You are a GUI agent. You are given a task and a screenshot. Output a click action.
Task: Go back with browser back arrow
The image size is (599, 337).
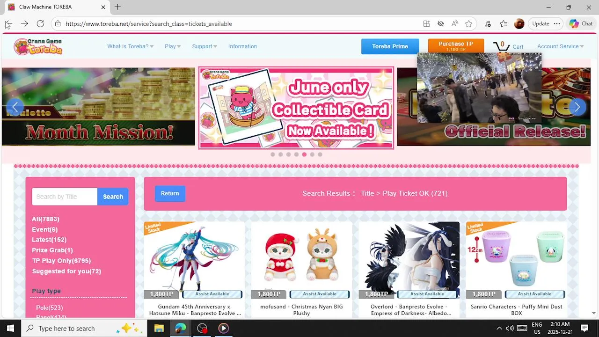(8, 24)
